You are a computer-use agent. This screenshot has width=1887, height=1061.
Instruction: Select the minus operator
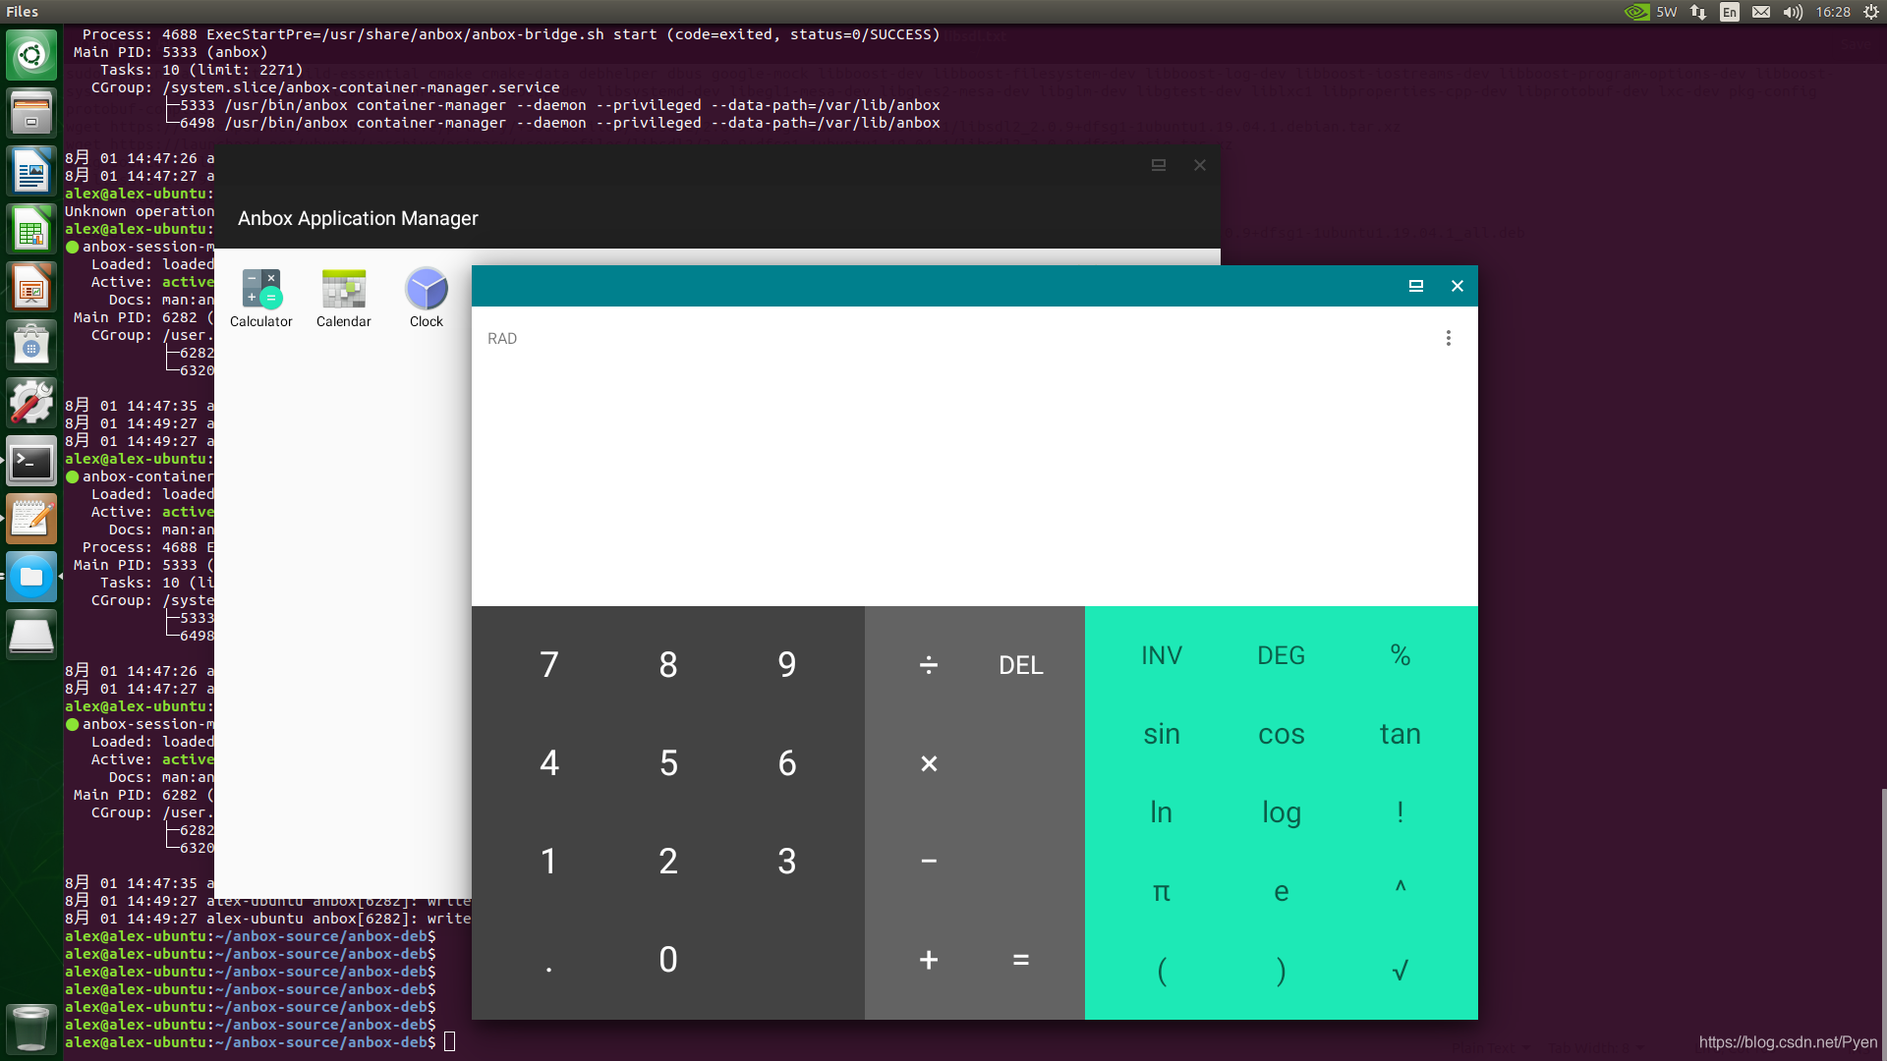point(929,862)
